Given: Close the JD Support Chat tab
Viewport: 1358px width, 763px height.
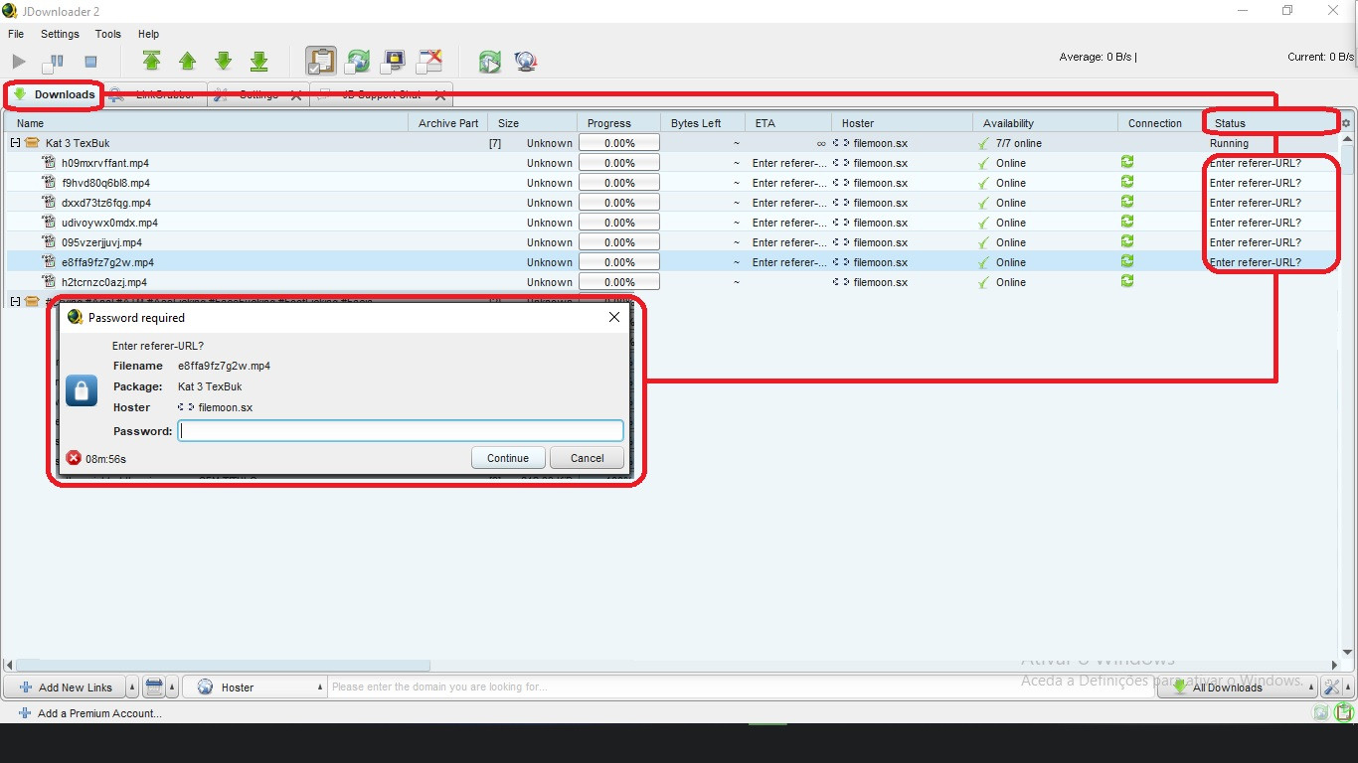Looking at the screenshot, I should [x=440, y=96].
